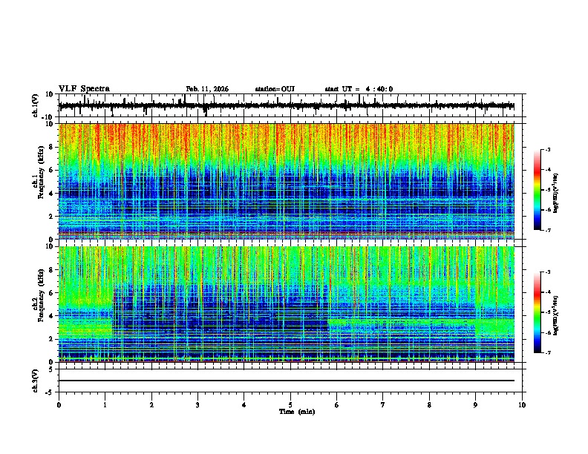
Task: Click the "6" kHz tick on the ch.2 spectrogram axis
Action: coord(52,292)
